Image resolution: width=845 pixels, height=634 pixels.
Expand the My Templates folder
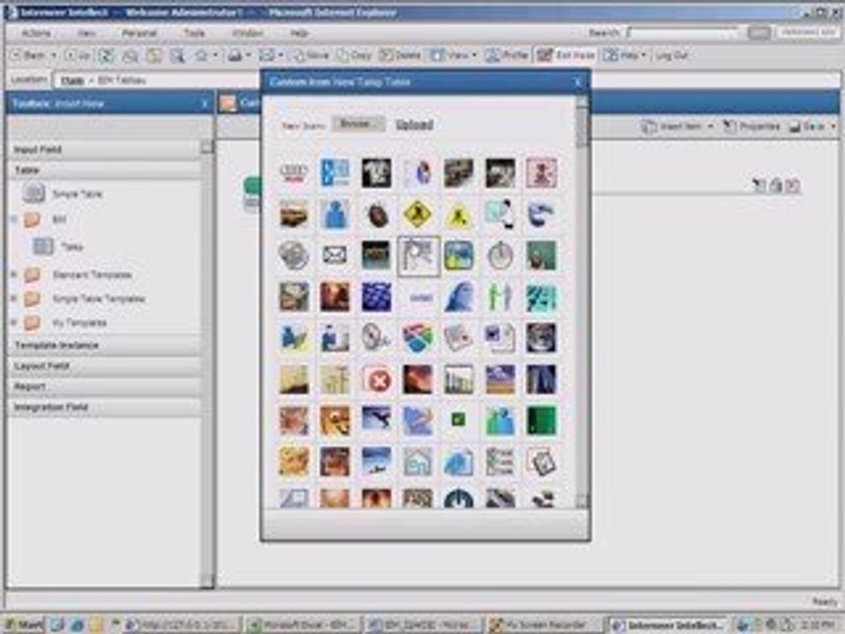pos(14,322)
